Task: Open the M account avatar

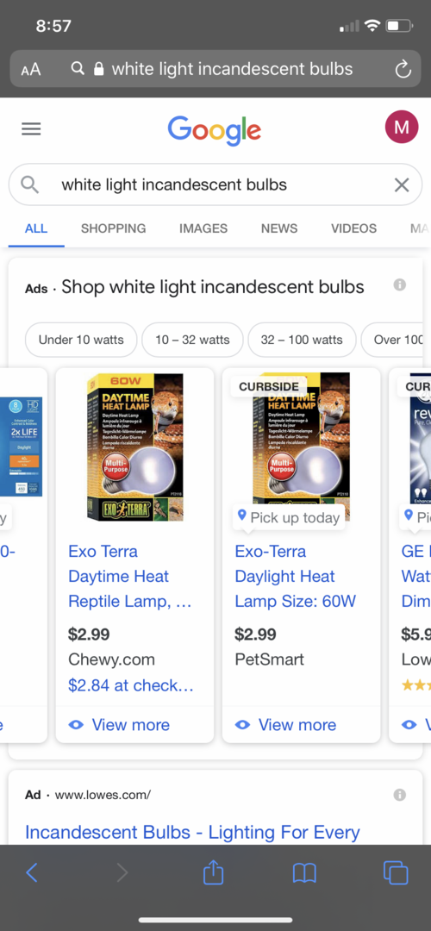Action: (x=402, y=127)
